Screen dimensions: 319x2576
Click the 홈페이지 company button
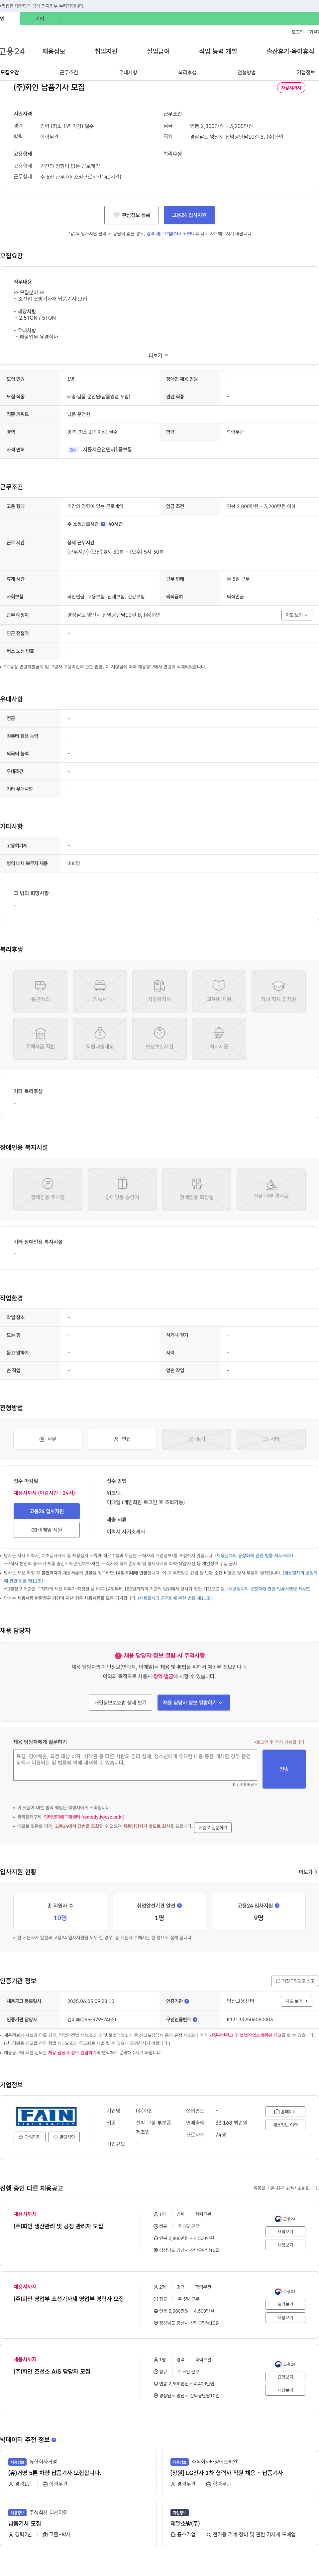(285, 2112)
